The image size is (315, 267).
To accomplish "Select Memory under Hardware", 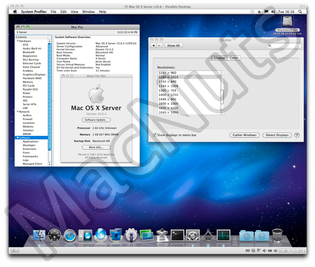I will tap(28, 82).
